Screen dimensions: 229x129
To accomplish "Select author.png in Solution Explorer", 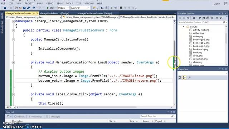I will [198, 33].
